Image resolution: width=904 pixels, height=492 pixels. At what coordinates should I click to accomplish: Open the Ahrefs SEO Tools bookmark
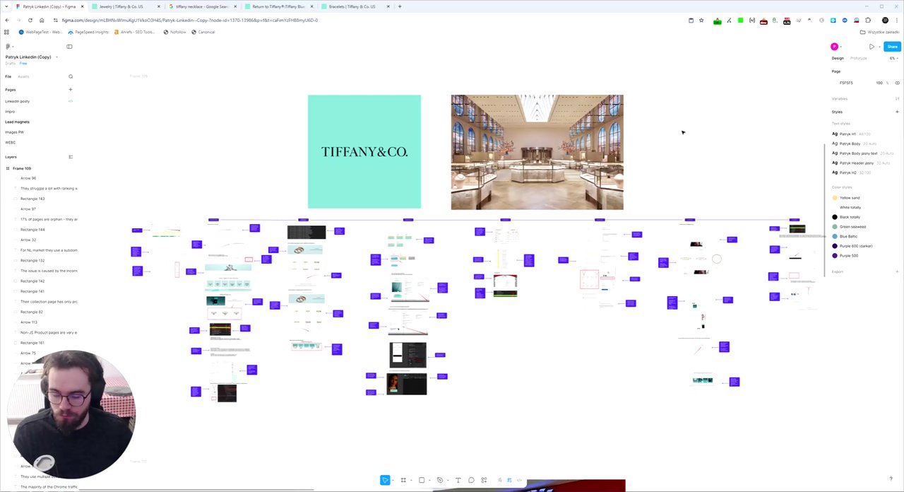[134, 32]
